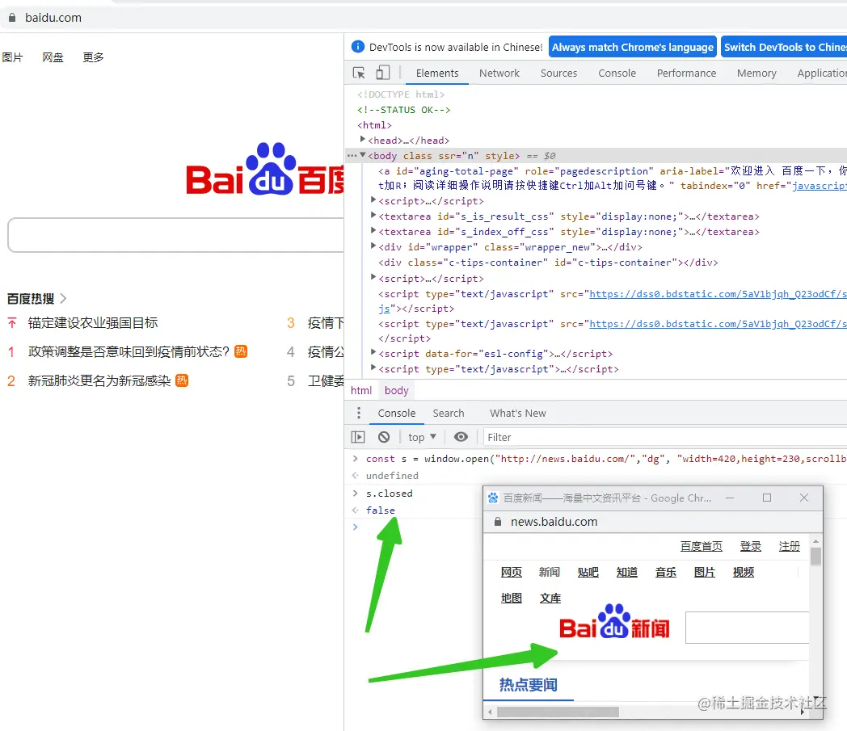847x731 pixels.
Task: Open hot search 锚定建设农业强国目标
Action: pyautogui.click(x=92, y=323)
